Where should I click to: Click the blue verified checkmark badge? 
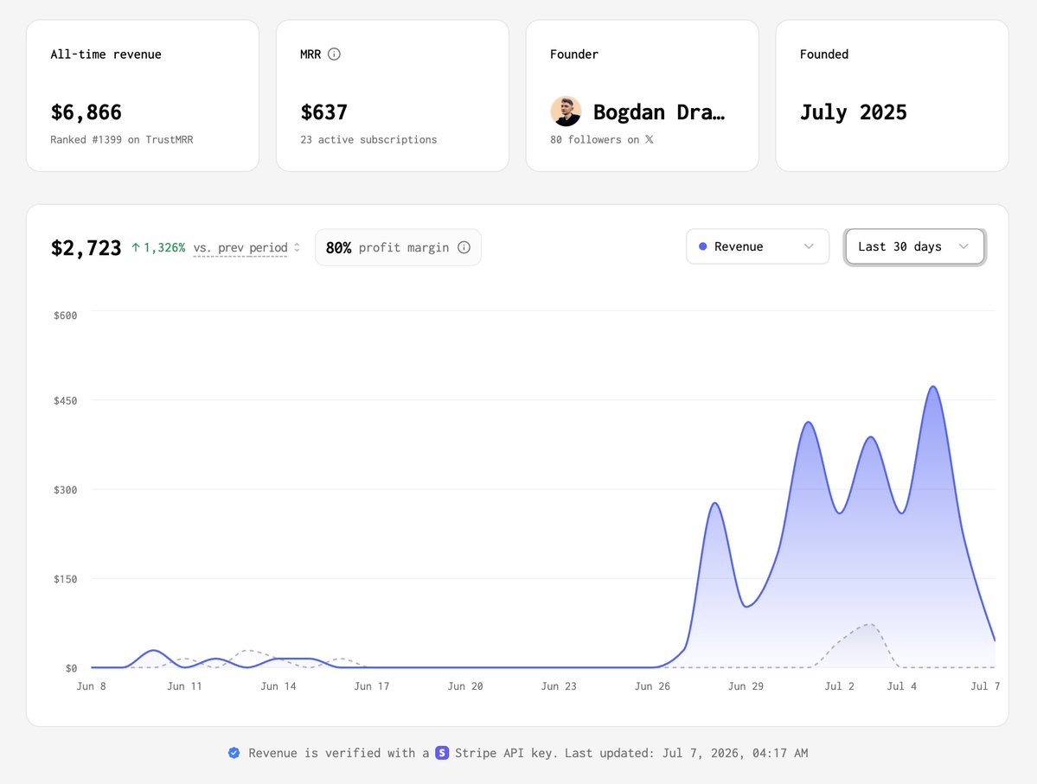coord(234,753)
